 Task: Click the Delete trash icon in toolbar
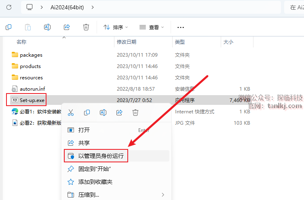86,27
